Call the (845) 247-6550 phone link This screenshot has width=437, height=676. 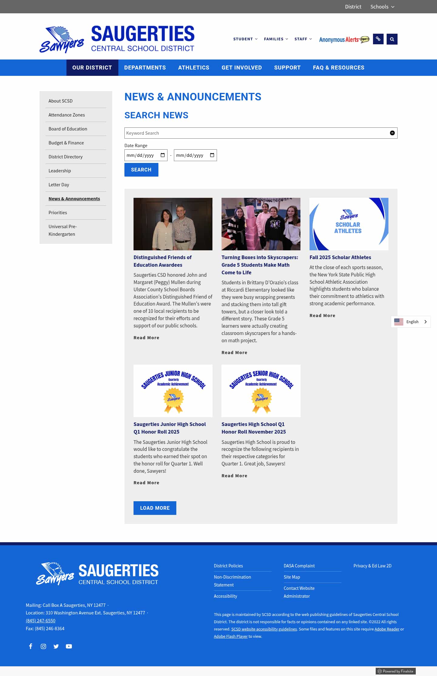[41, 620]
